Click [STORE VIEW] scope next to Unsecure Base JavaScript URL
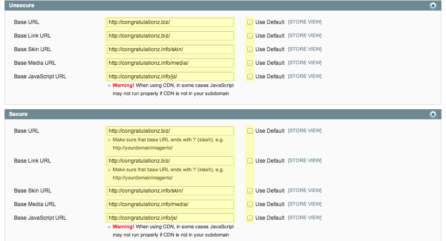Screen dimensions: 446x241 pyautogui.click(x=305, y=76)
